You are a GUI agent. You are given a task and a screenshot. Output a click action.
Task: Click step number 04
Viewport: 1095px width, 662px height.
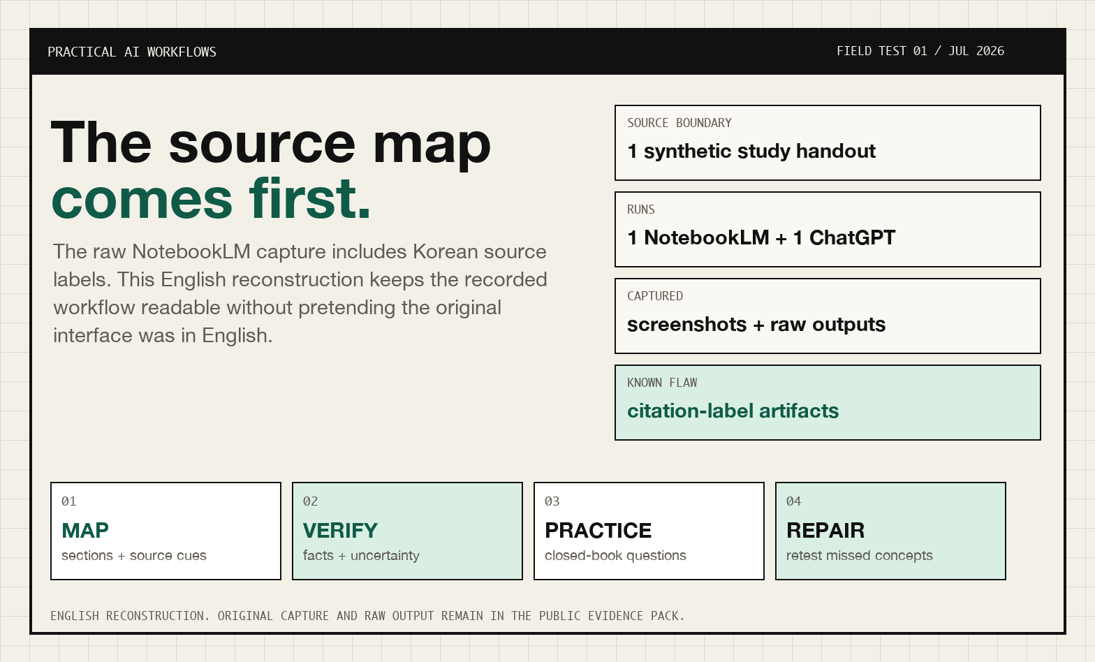pos(794,501)
